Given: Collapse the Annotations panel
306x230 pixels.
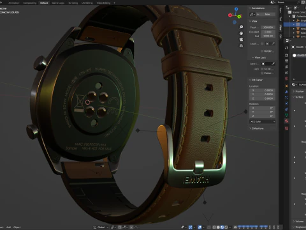Looking at the screenshot, I should point(250,8).
